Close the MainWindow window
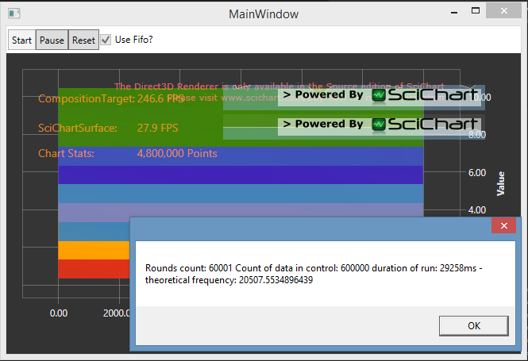This screenshot has height=361, width=528. point(504,11)
